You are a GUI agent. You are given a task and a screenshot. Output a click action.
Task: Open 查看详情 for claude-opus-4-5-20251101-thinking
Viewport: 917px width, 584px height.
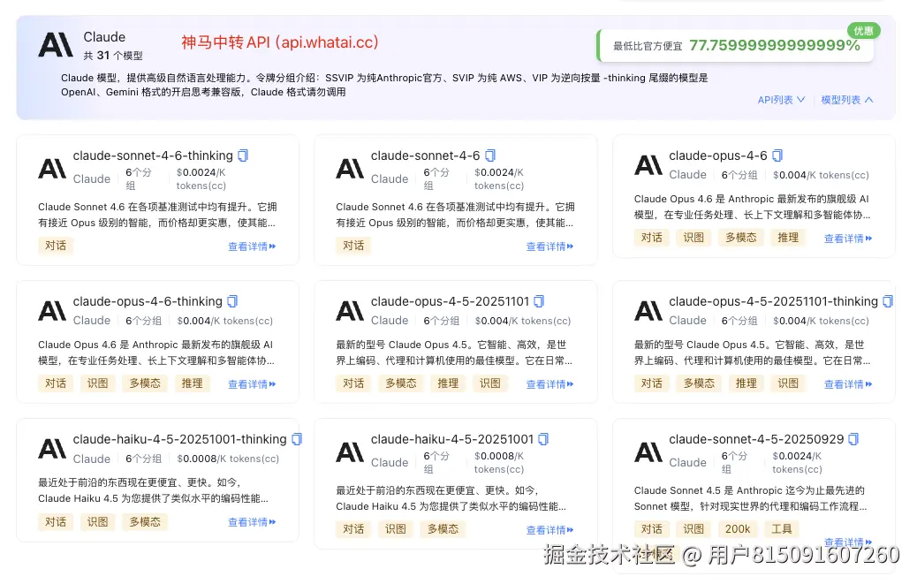pos(848,384)
